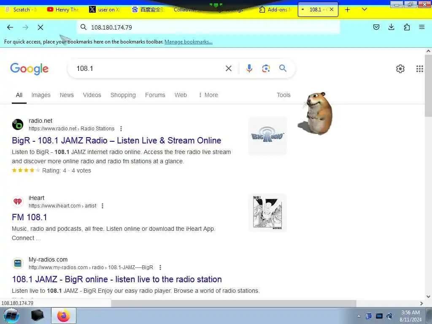Select the Images search tab
The height and width of the screenshot is (324, 432).
(x=41, y=95)
